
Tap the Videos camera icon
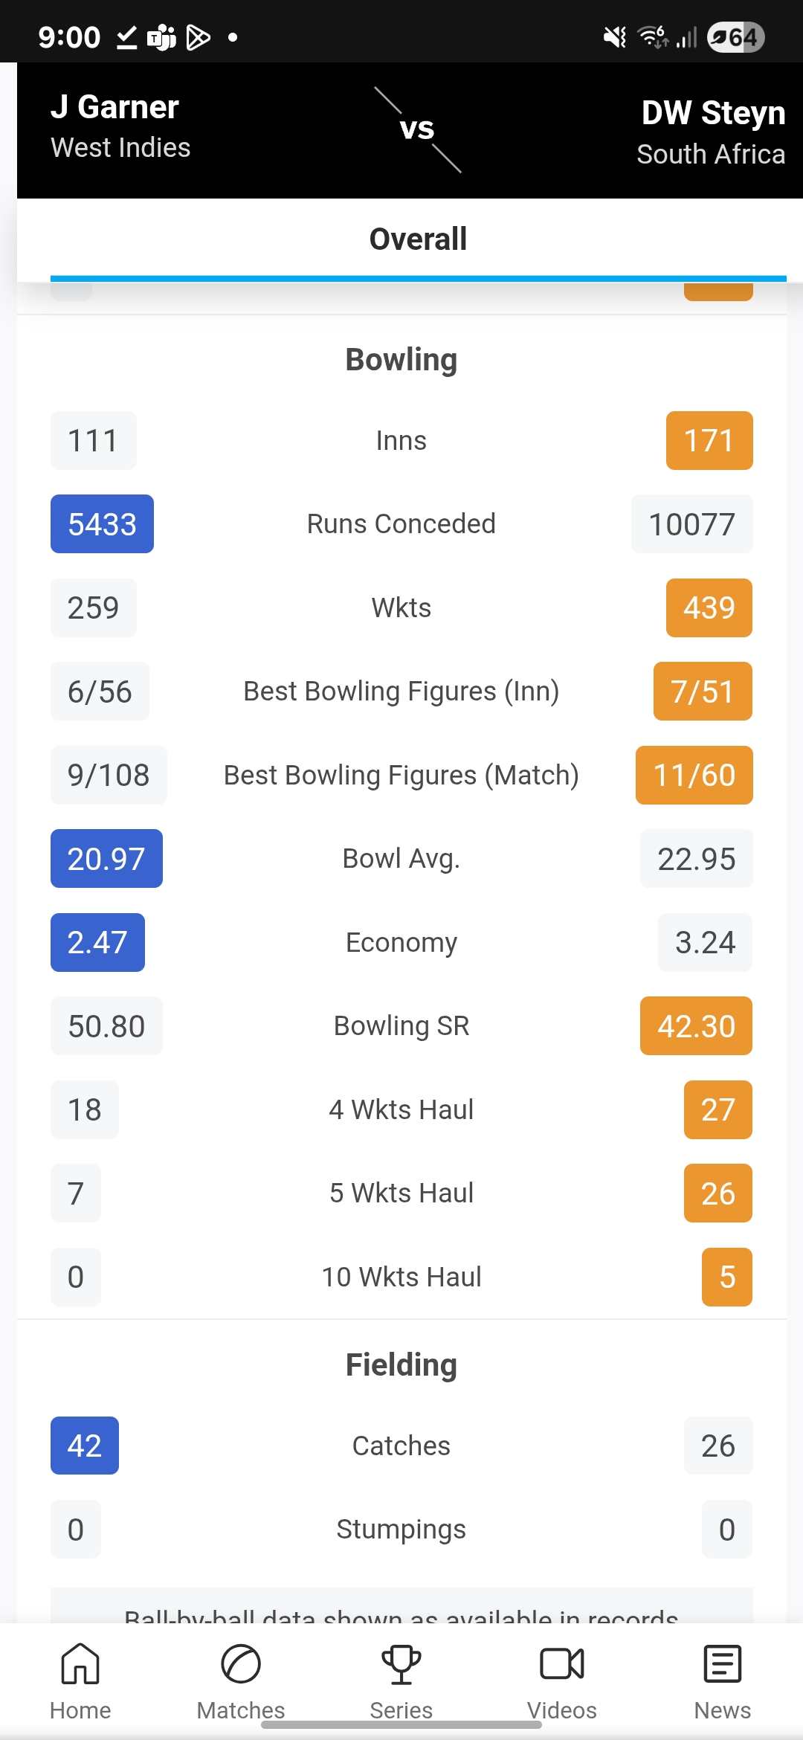562,1664
